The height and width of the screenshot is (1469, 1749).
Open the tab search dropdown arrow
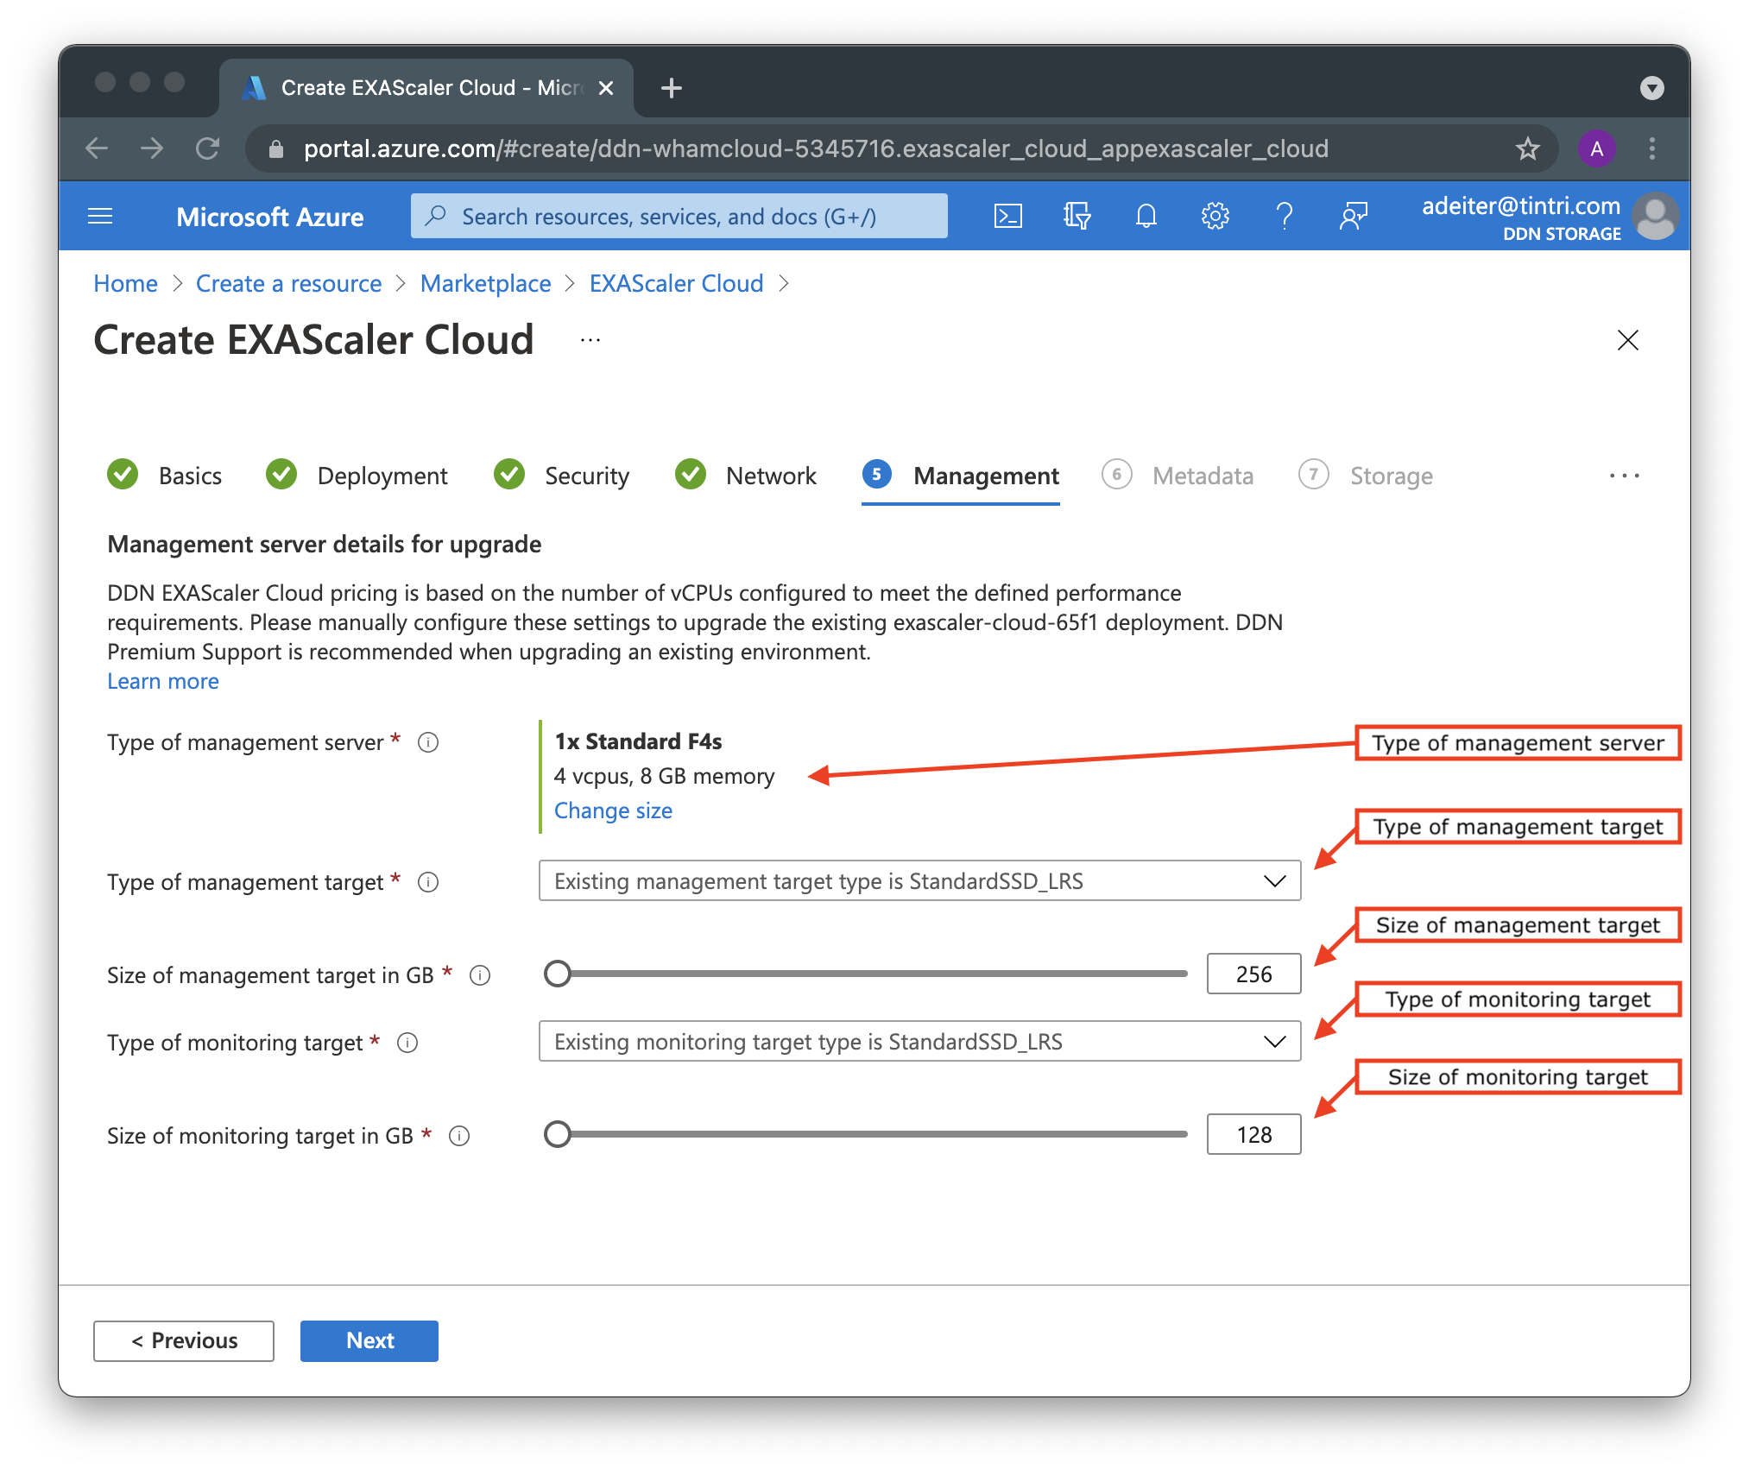[x=1651, y=88]
